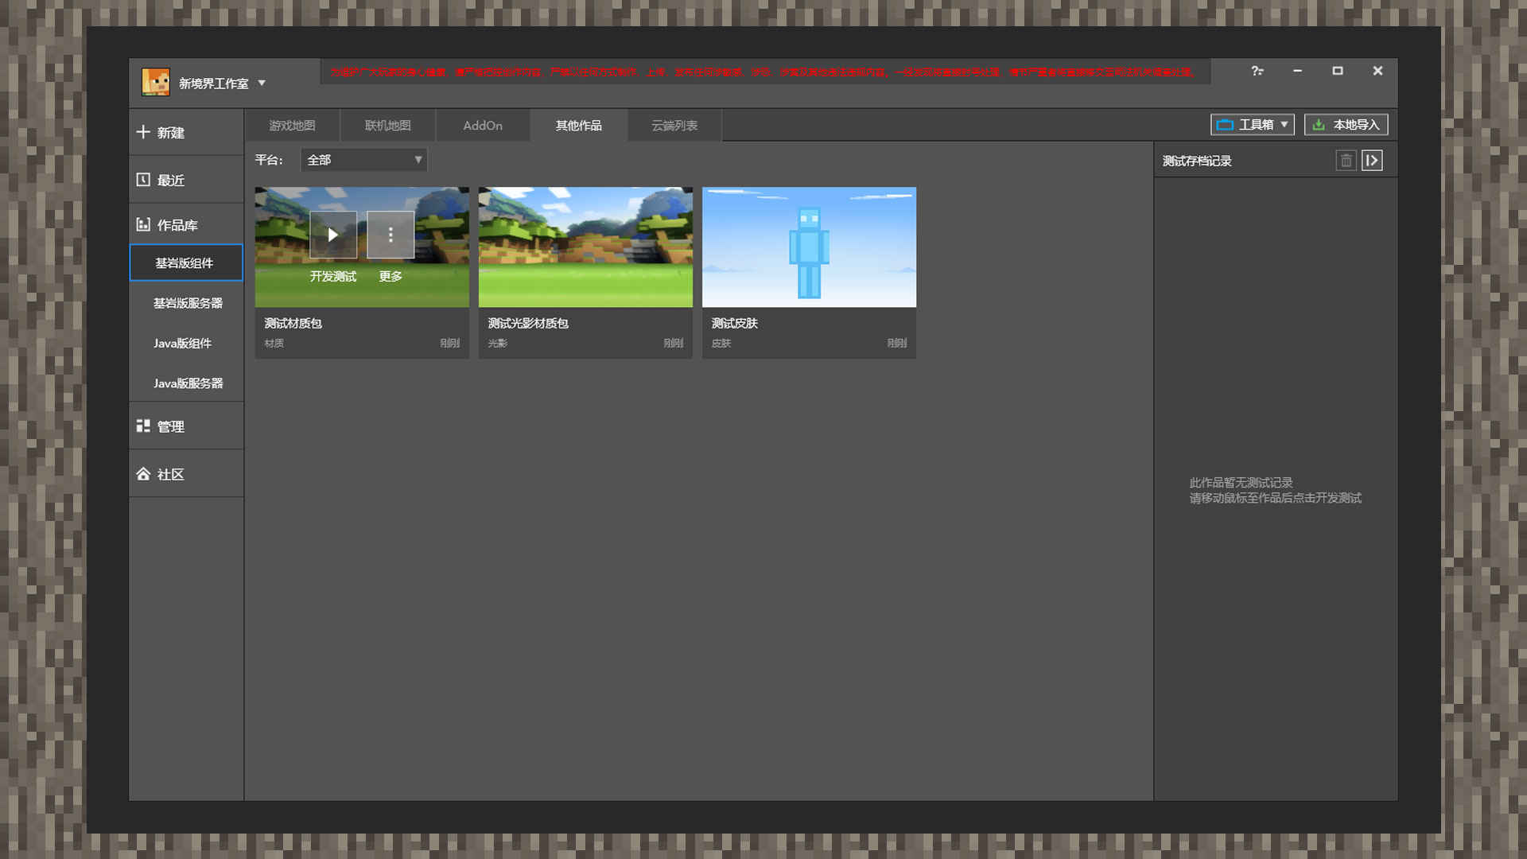The width and height of the screenshot is (1527, 859).
Task: Switch to the AddOn tab
Action: click(x=483, y=126)
